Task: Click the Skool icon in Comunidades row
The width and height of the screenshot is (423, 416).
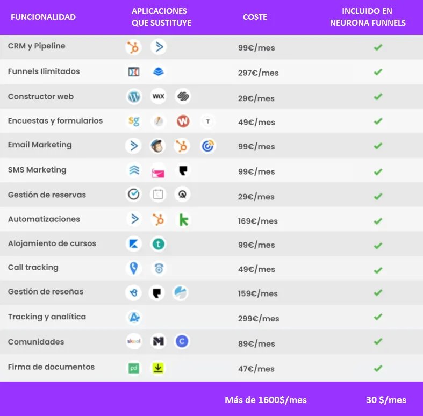Action: pyautogui.click(x=134, y=341)
